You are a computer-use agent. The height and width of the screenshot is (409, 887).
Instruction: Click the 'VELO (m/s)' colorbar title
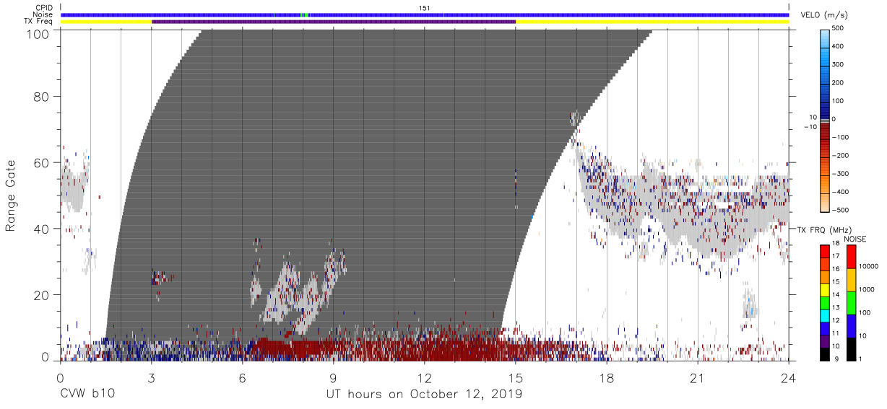[x=823, y=16]
